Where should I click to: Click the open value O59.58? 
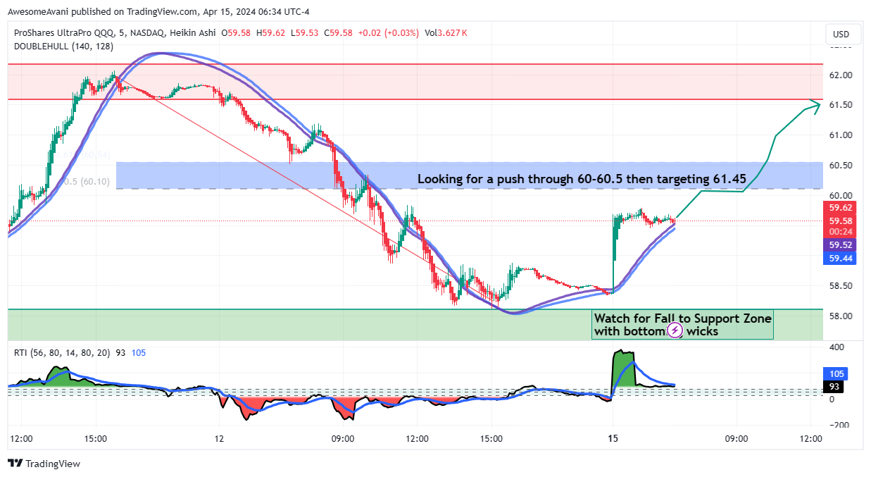click(x=237, y=33)
